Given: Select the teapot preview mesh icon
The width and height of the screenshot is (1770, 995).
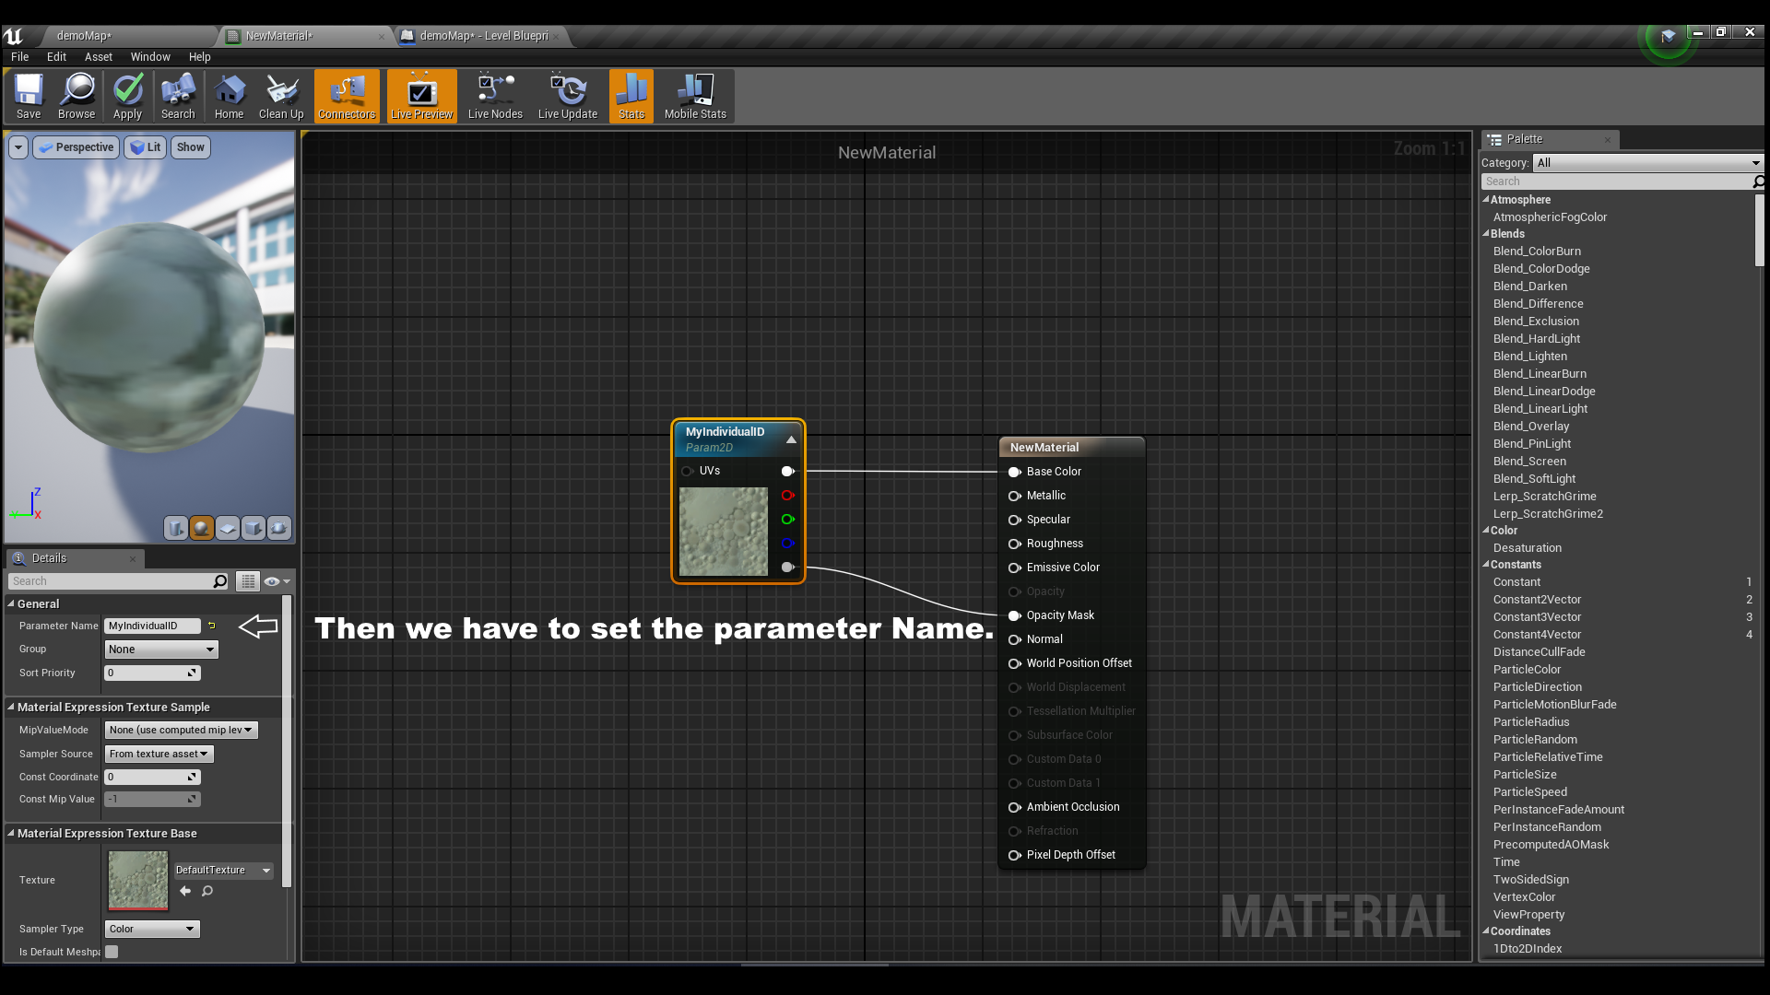Looking at the screenshot, I should [278, 528].
